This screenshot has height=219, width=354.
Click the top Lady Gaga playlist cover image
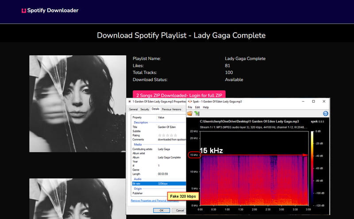pyautogui.click(x=78, y=104)
